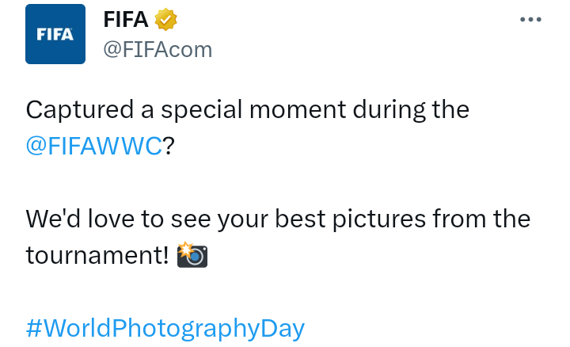Follow the #WorldPhotographyDay hashtag

pyautogui.click(x=165, y=327)
